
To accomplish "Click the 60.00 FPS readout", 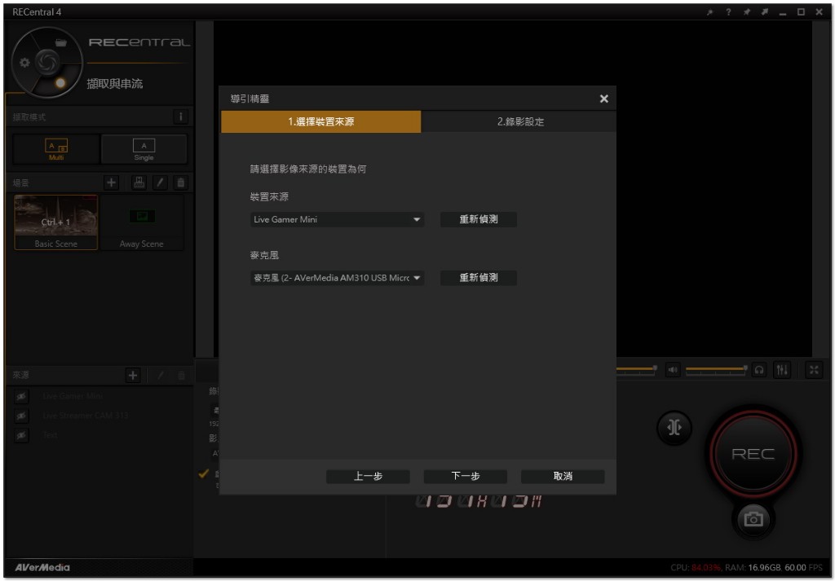I will 803,568.
